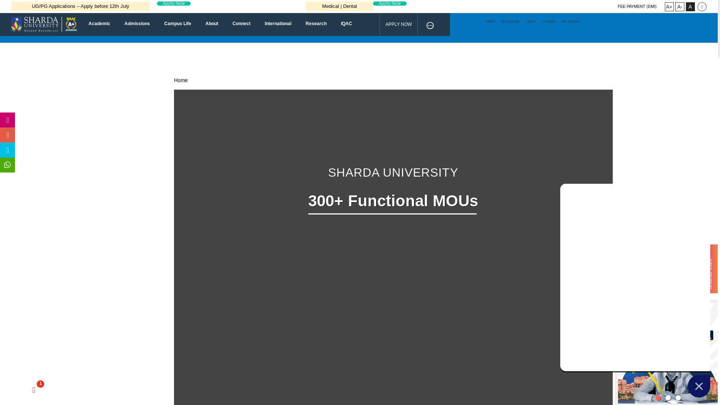This screenshot has width=720, height=405.
Task: Click the light blue sidebar icon
Action: pos(7,150)
